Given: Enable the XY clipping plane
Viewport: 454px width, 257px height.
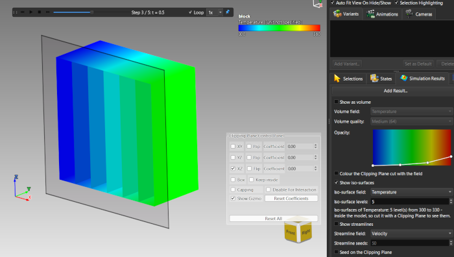Looking at the screenshot, I should pos(233,146).
